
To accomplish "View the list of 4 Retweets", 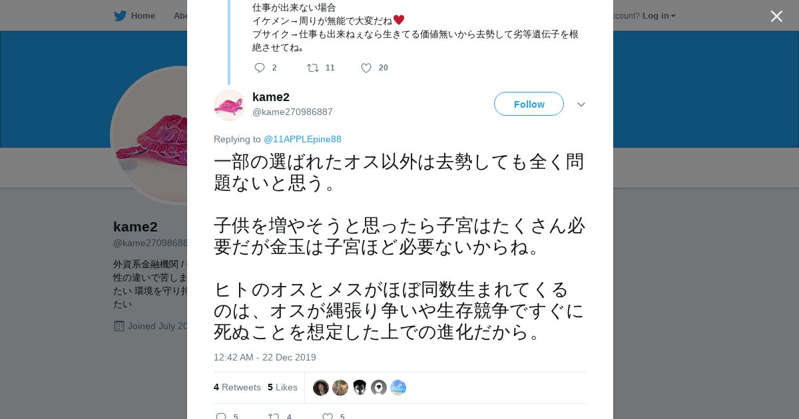I will click(x=237, y=387).
